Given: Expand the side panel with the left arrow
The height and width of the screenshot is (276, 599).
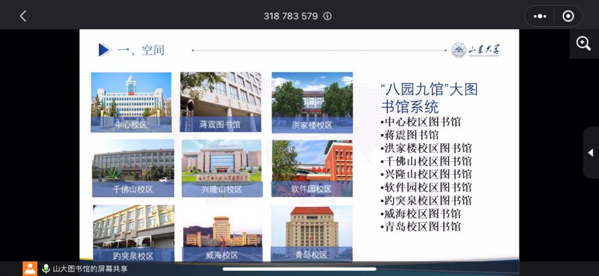Looking at the screenshot, I should [590, 153].
